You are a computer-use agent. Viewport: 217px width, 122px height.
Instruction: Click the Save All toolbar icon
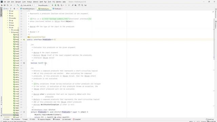tap(4, 5)
